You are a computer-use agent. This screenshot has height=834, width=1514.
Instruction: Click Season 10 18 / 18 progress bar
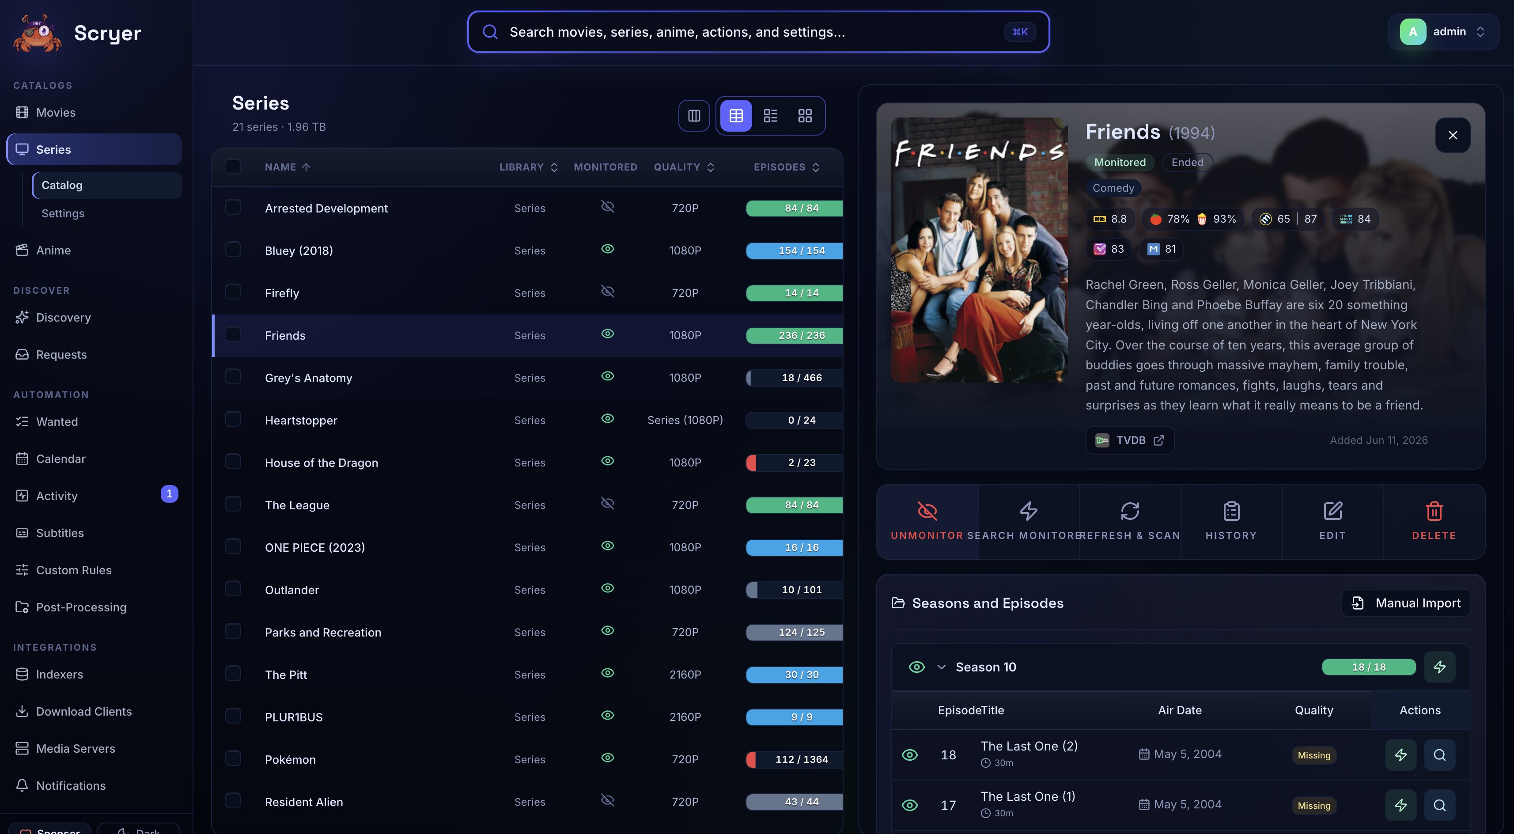click(1369, 667)
